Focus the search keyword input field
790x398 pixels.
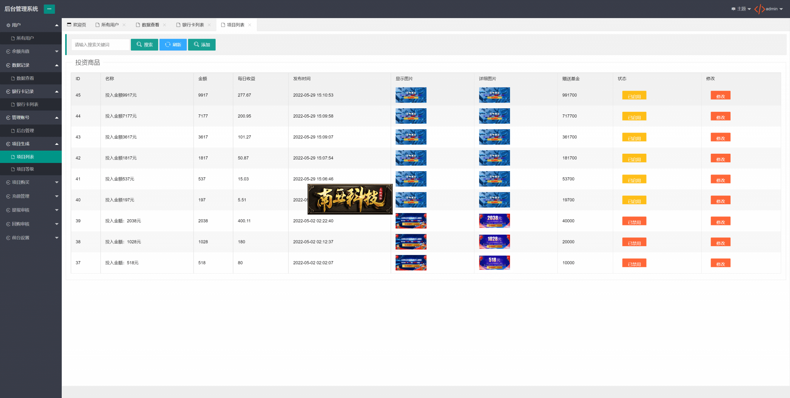point(100,45)
